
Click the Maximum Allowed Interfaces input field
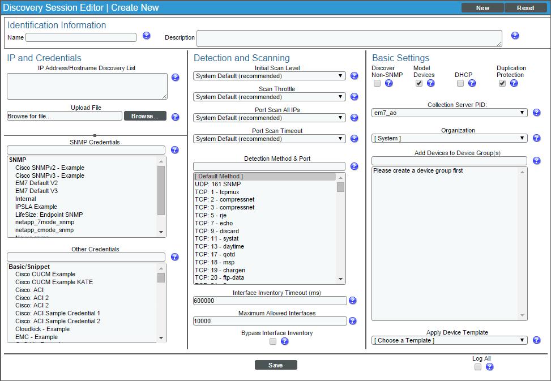click(x=269, y=320)
